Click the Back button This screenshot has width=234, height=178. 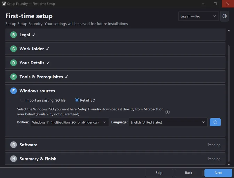coord(188,173)
